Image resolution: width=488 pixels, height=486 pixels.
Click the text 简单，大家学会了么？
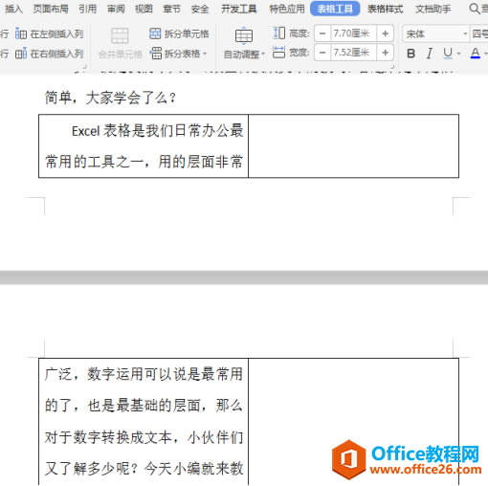point(110,98)
